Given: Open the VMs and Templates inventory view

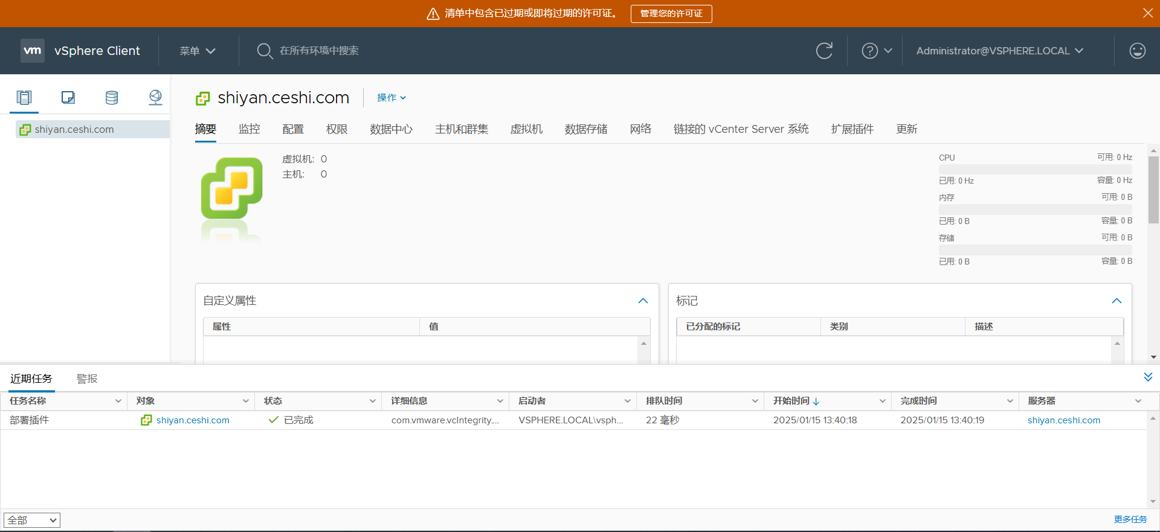Looking at the screenshot, I should [68, 97].
